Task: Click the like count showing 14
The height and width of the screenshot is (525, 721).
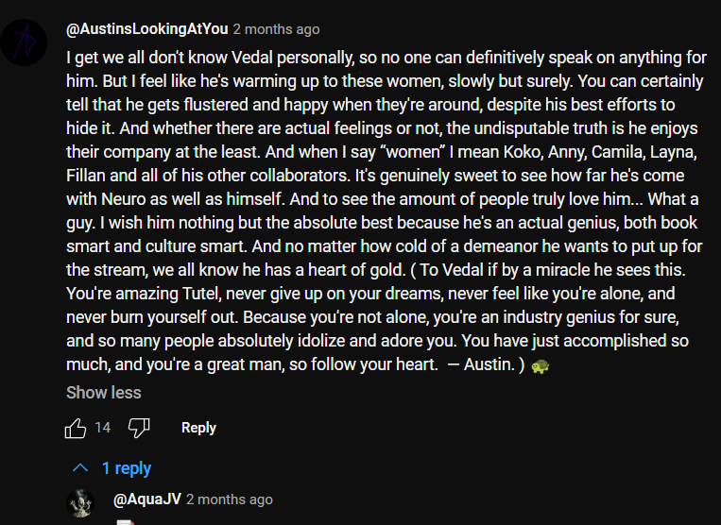Action: tap(102, 428)
